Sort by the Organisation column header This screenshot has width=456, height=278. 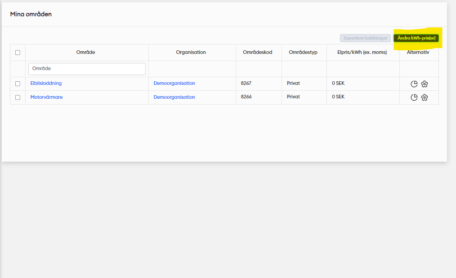(x=191, y=53)
